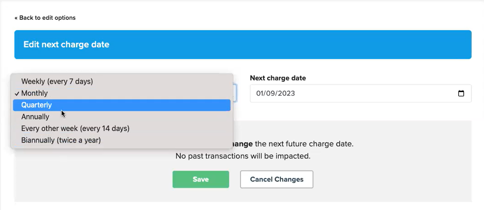Screen dimensions: 484x210
Task: Select the Annually option
Action: [35, 117]
